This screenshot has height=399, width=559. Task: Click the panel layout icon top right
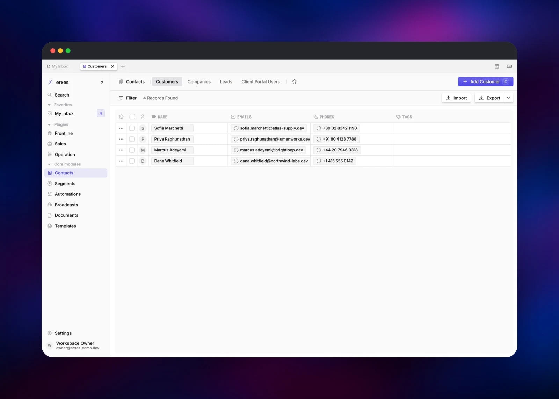[x=497, y=66]
